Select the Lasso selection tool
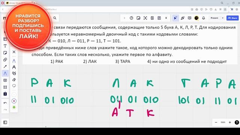Screen dimensions: 240x135 [x=14, y=86]
